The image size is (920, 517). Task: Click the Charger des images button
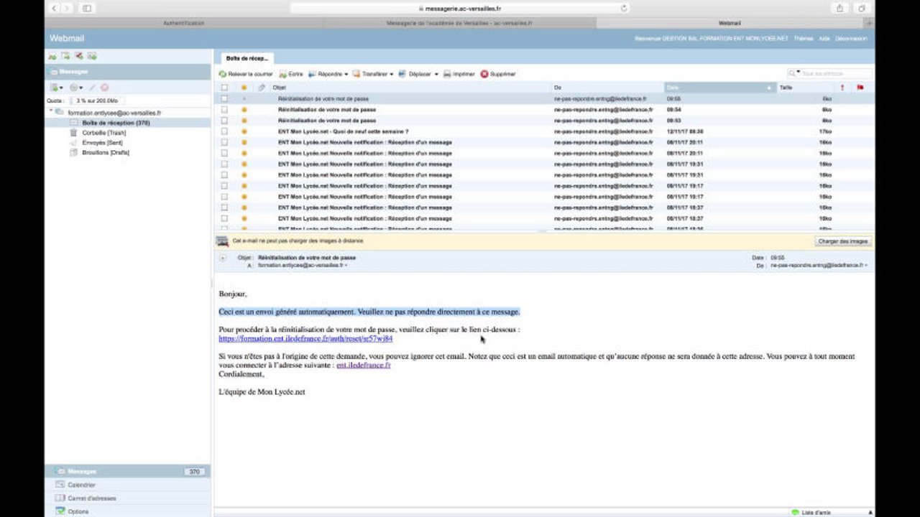coord(843,241)
